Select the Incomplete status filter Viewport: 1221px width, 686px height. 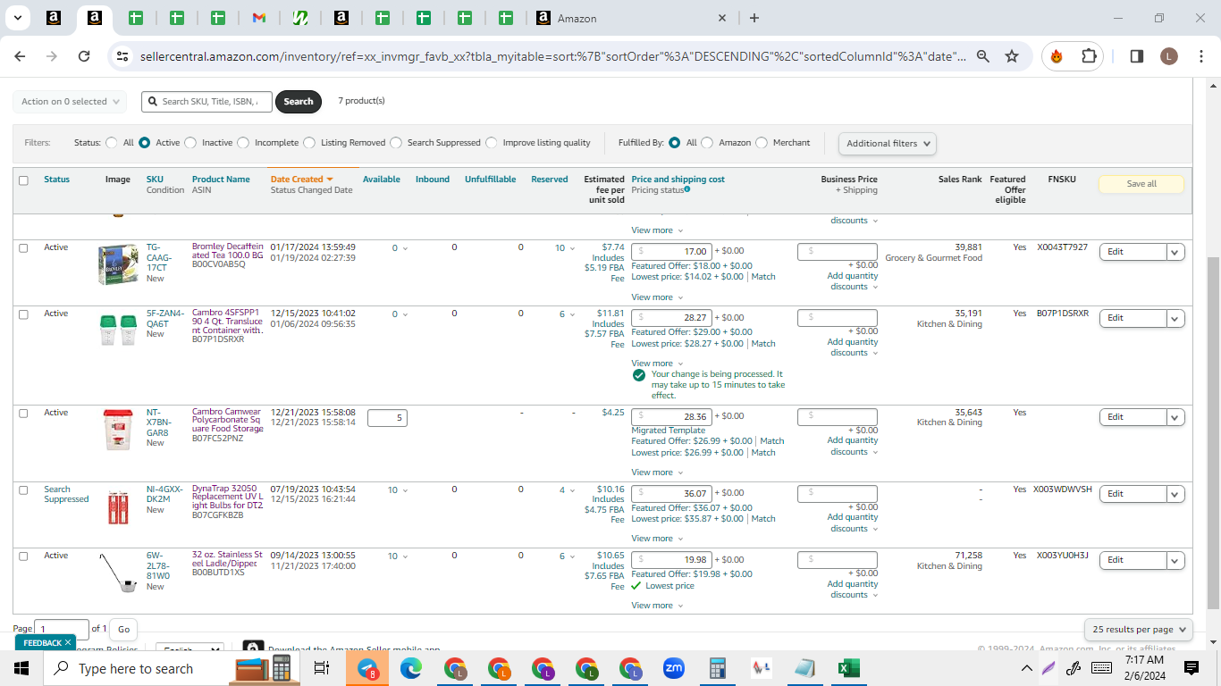click(x=243, y=143)
